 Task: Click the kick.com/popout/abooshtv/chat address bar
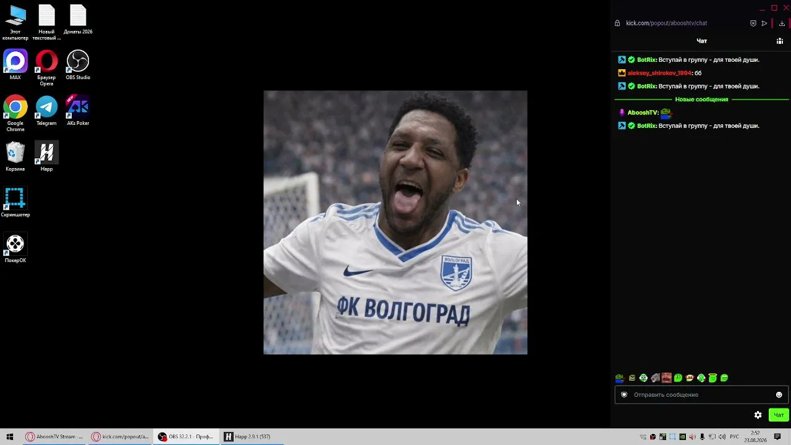tap(667, 23)
